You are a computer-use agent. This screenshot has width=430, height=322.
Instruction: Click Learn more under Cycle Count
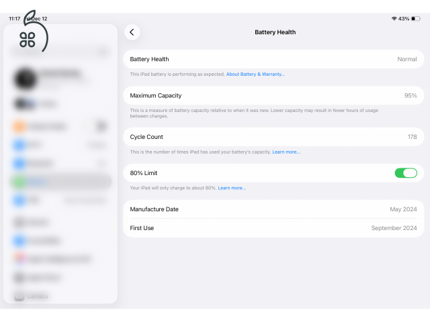point(286,152)
